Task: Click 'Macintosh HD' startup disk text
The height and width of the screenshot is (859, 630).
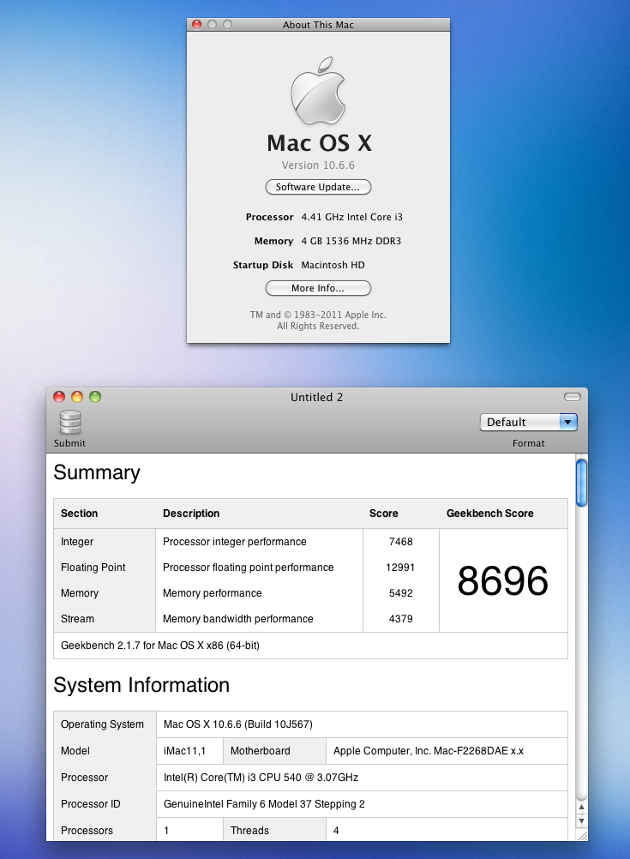Action: click(x=333, y=265)
